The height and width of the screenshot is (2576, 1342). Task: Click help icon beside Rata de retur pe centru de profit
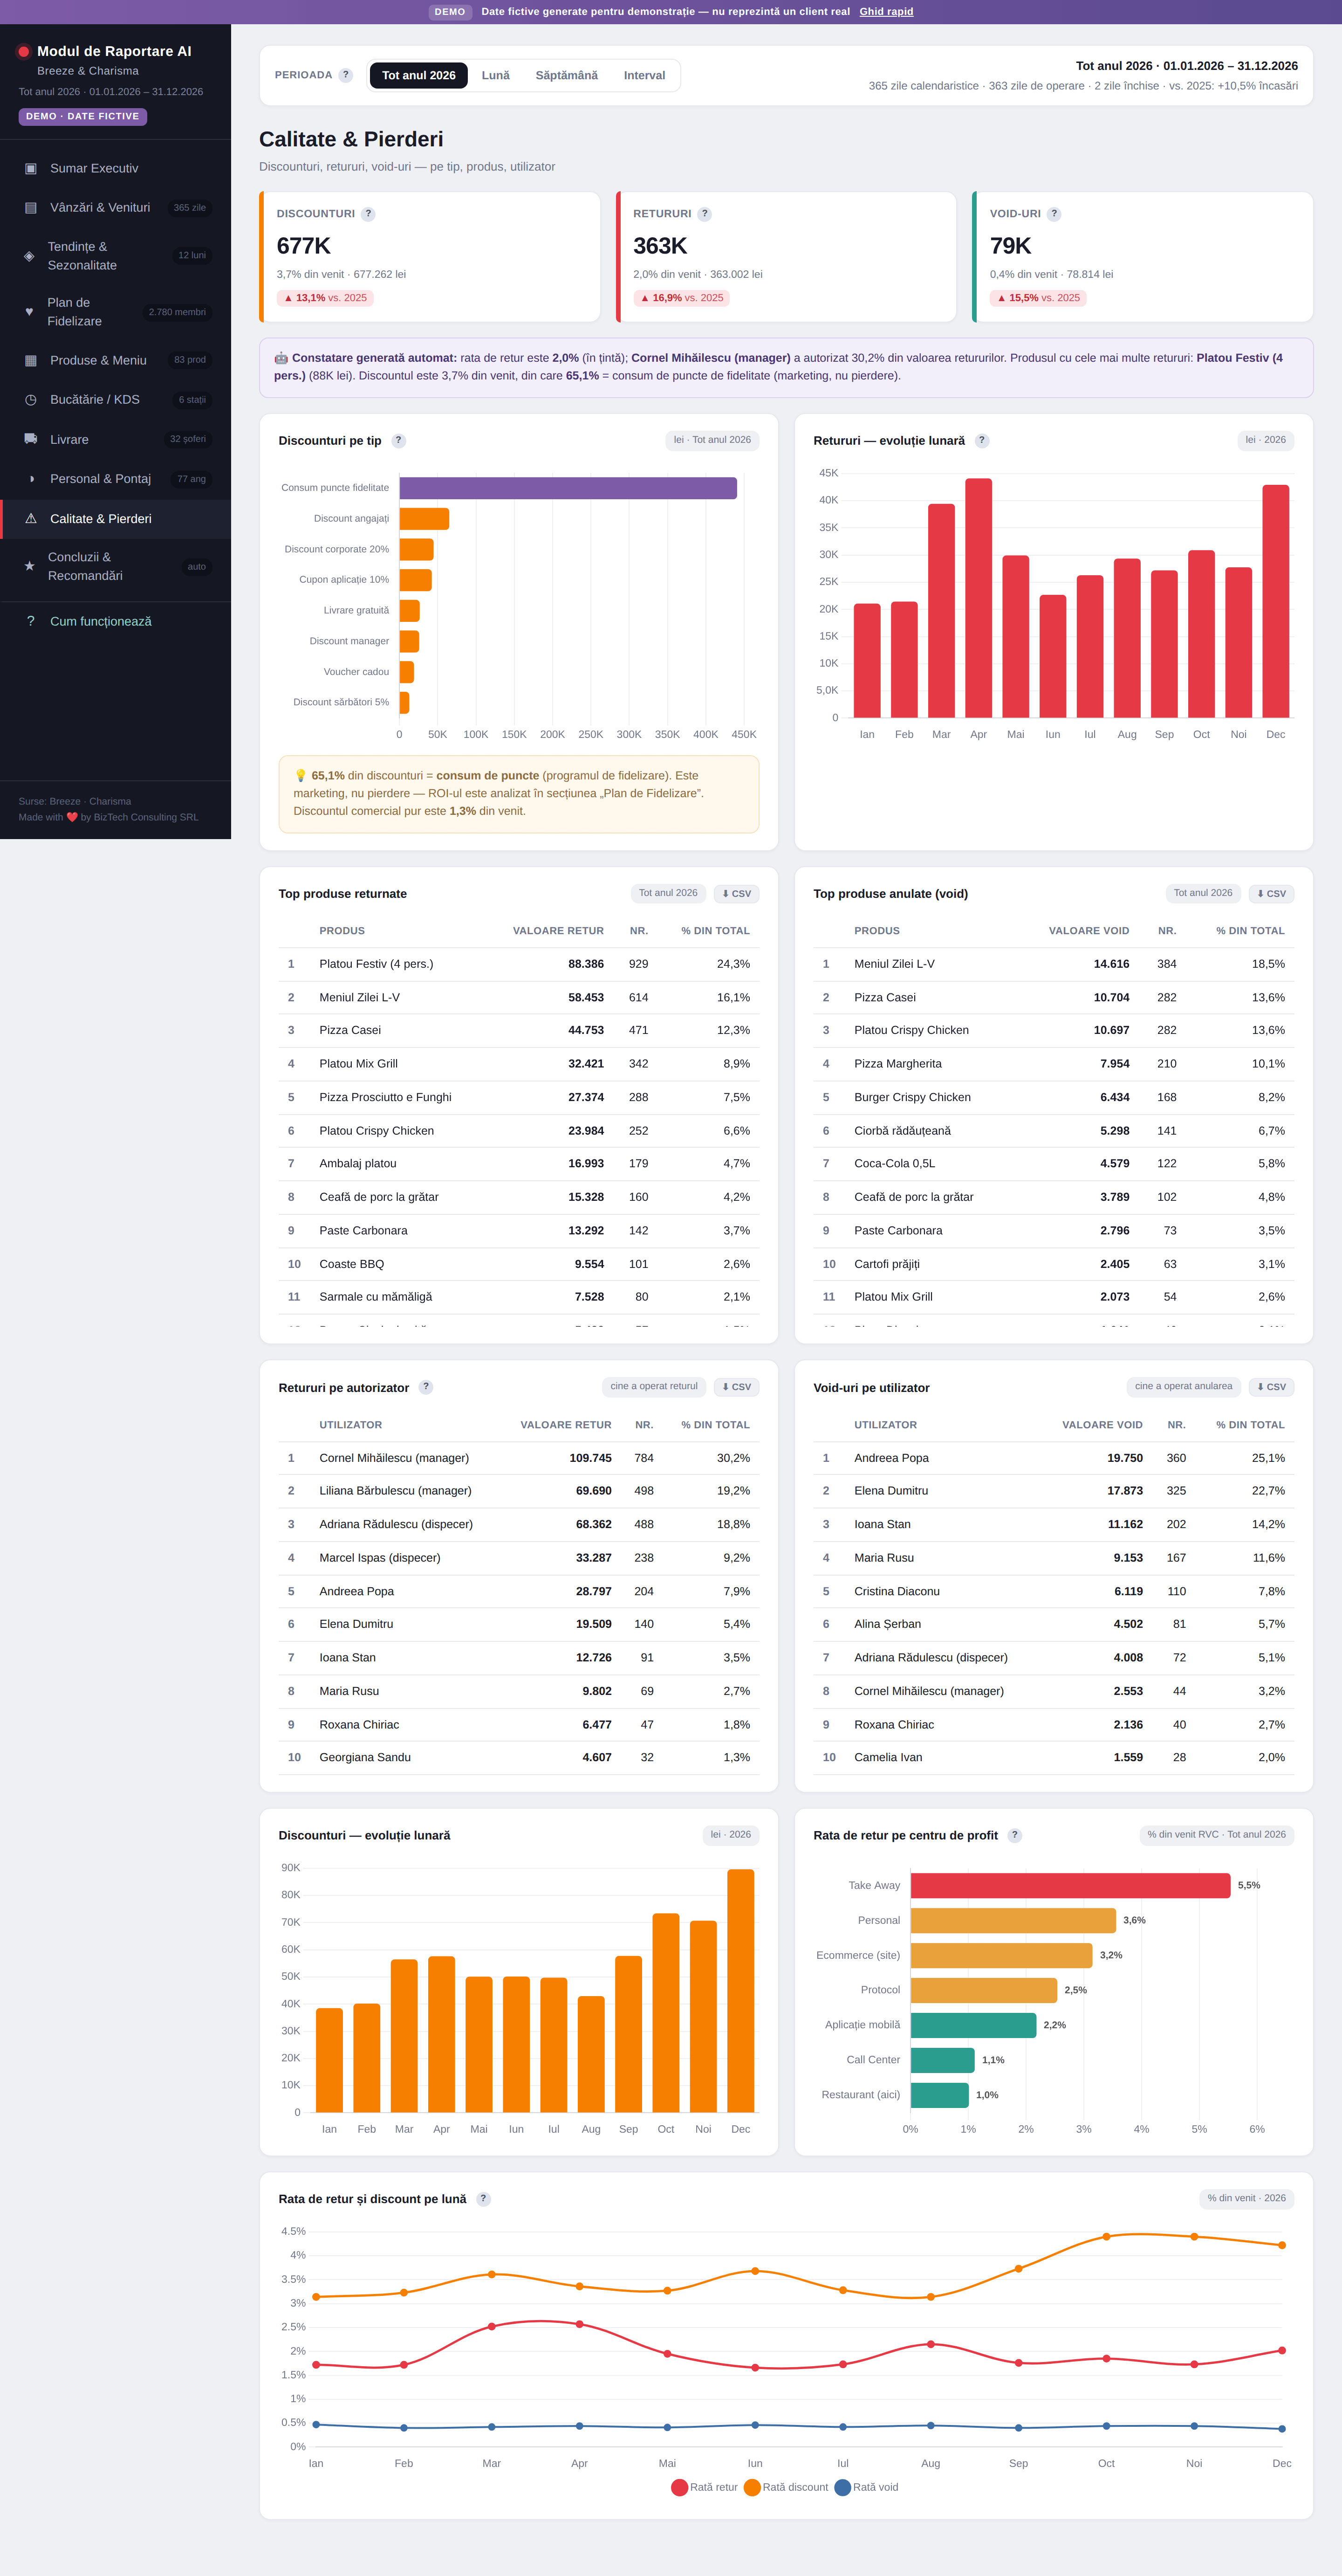(1015, 1835)
